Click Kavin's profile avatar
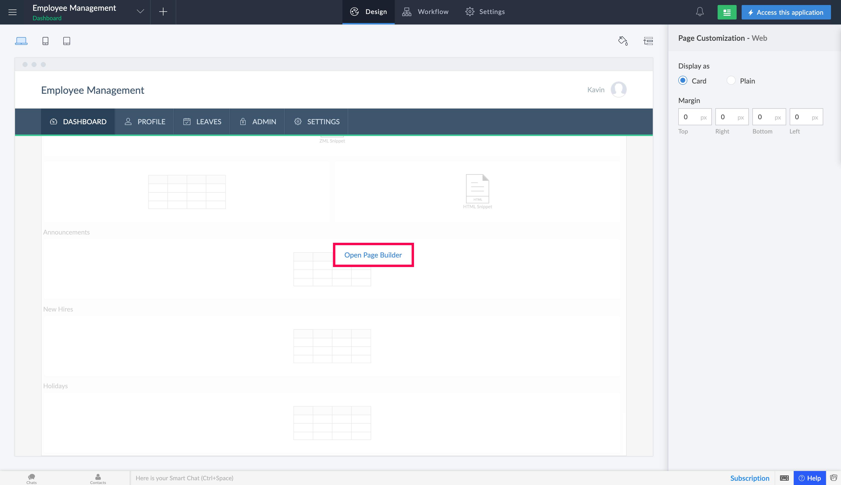Viewport: 841px width, 485px height. click(618, 89)
